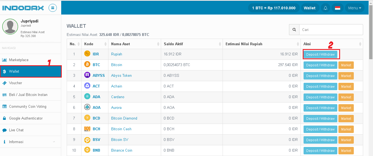Start Live Chat from sidebar
Image resolution: width=373 pixels, height=156 pixels.
30,130
